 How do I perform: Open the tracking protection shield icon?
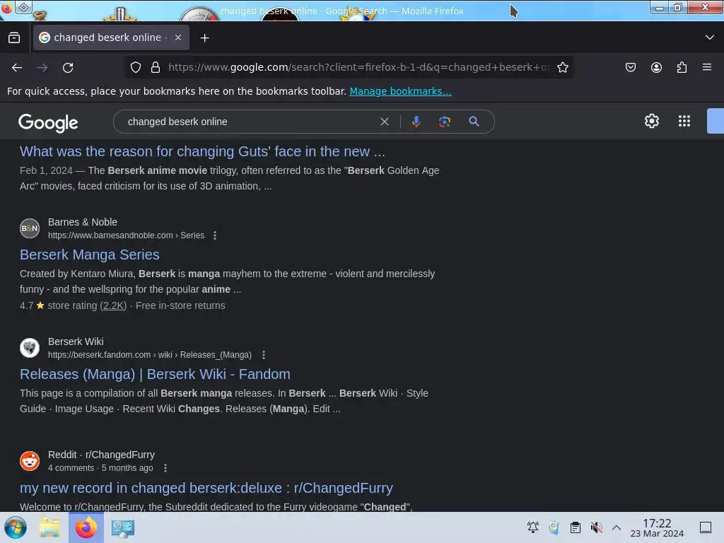point(135,67)
